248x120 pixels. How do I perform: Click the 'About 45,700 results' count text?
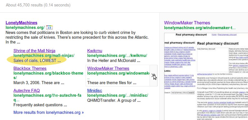[38, 5]
